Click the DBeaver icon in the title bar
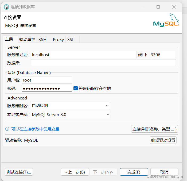The width and height of the screenshot is (187, 181). point(6,7)
